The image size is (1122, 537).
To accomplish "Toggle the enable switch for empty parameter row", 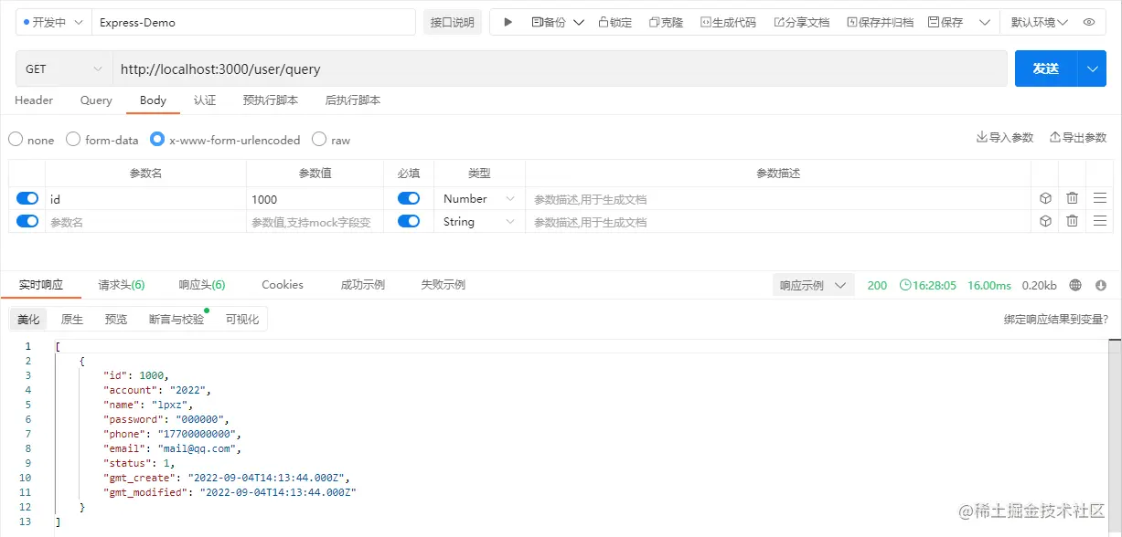I will click(x=27, y=221).
